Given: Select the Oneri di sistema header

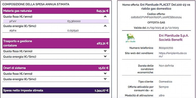Looking at the screenshot, I should (56, 68).
